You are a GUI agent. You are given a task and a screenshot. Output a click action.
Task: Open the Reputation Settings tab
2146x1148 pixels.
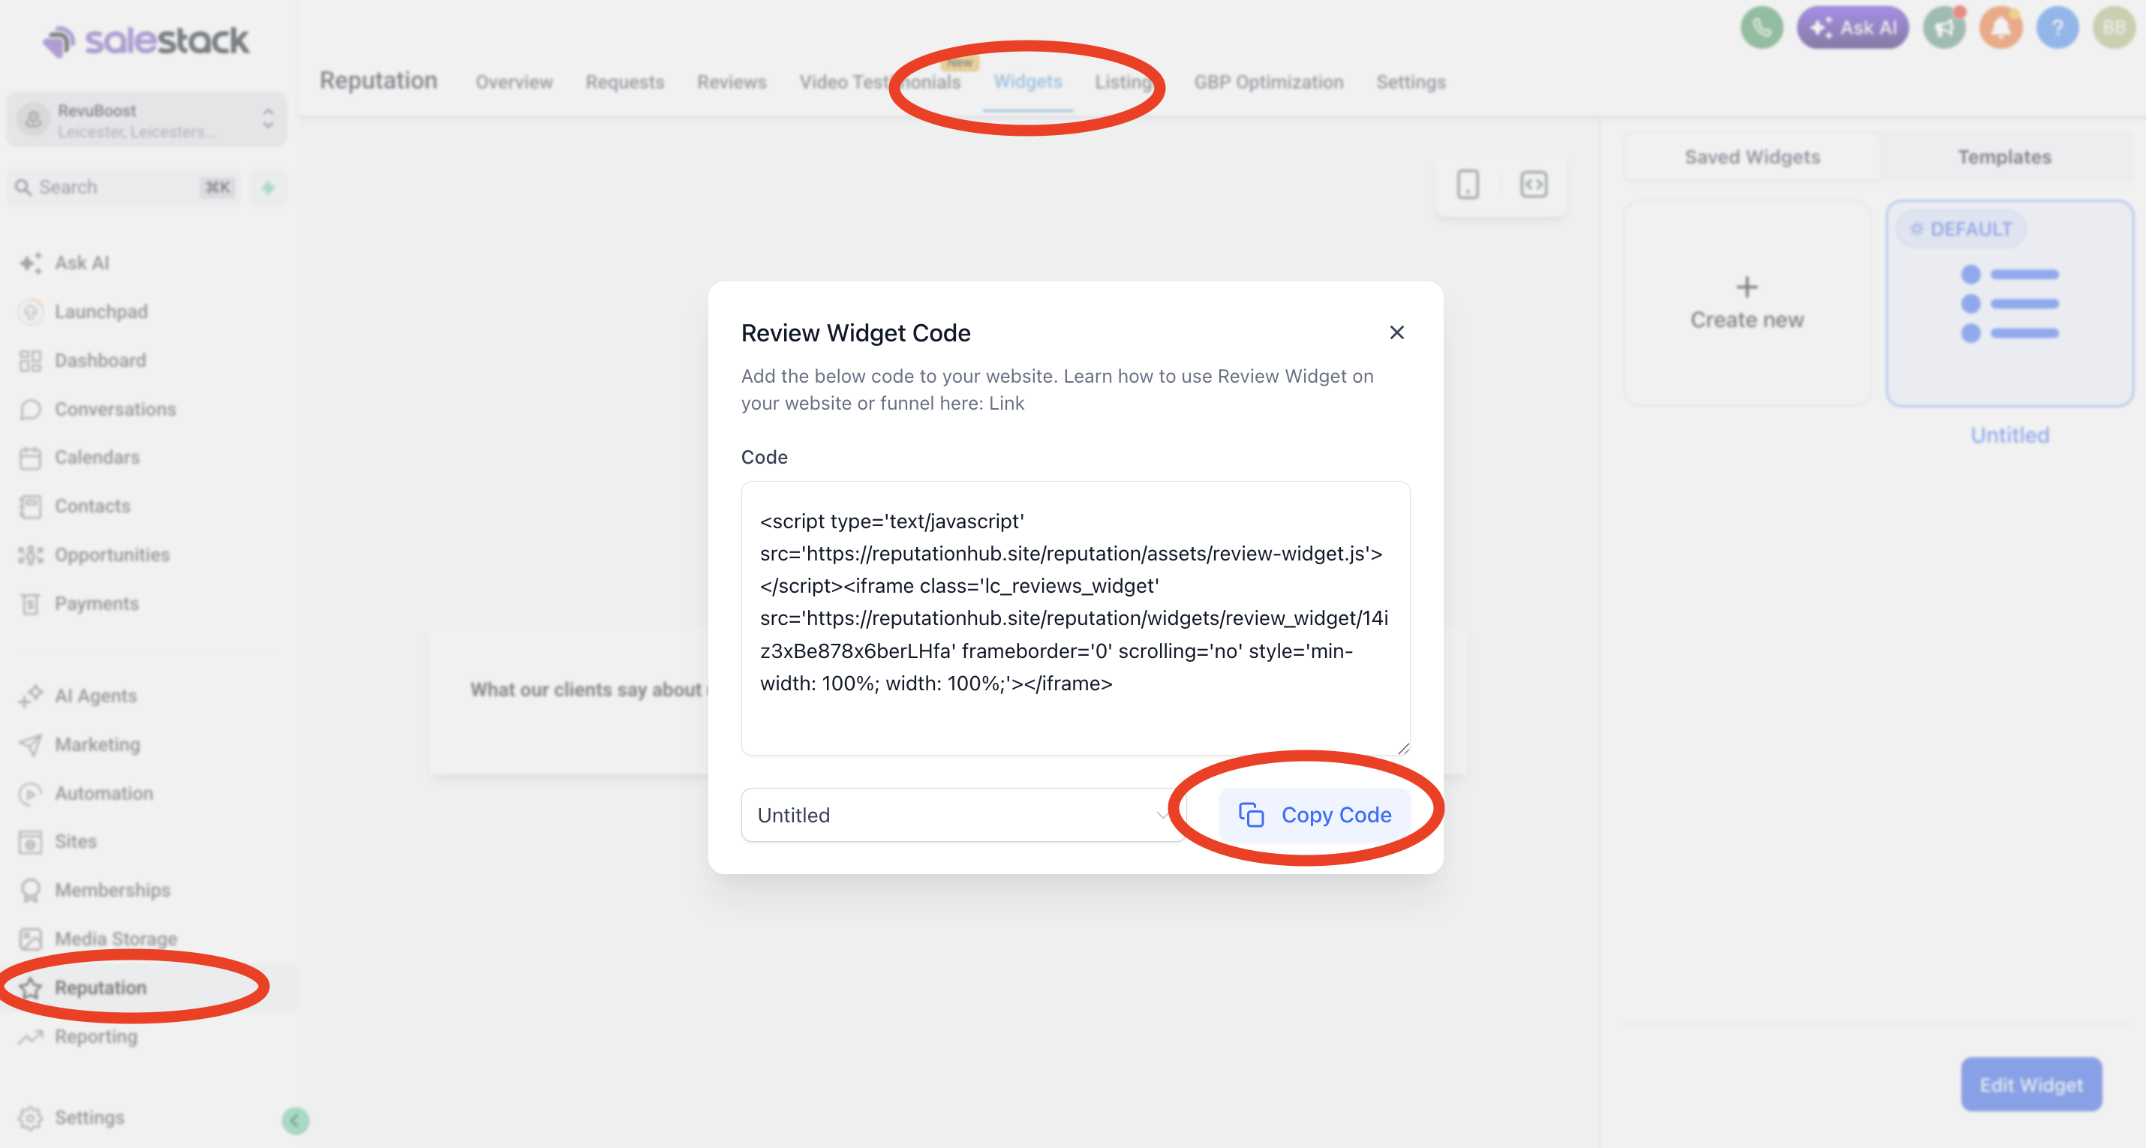[1411, 83]
